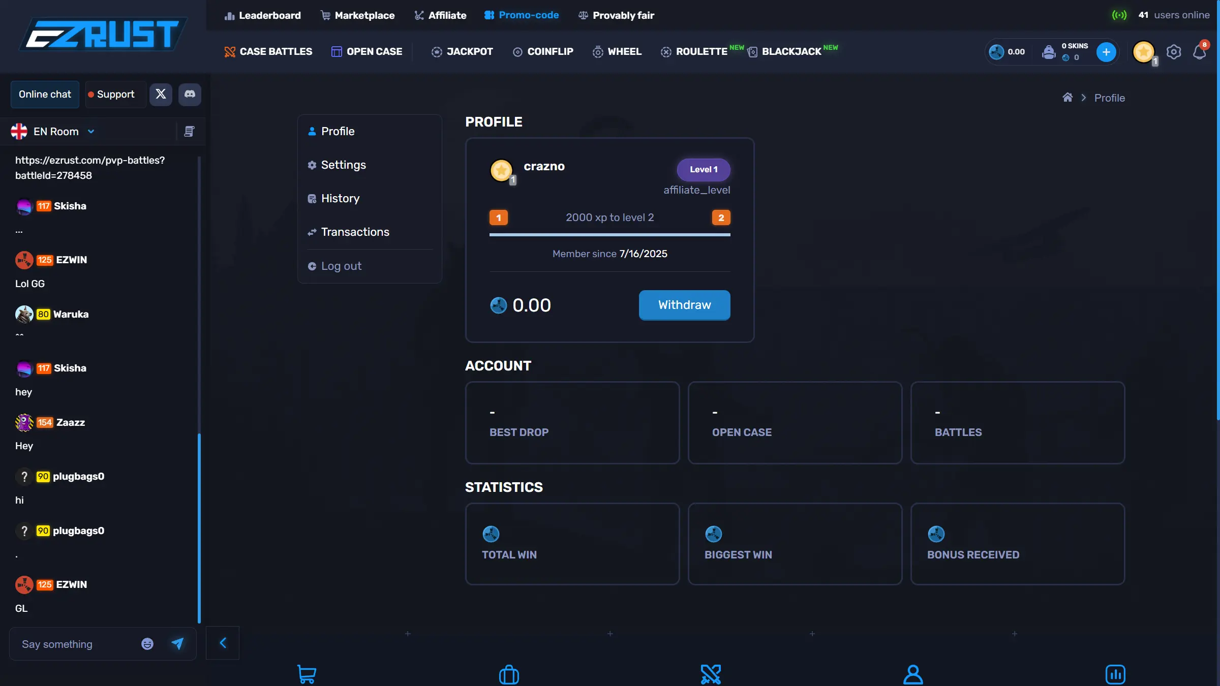This screenshot has width=1220, height=686.
Task: Click the Member since 7/16/2025 text
Action: pos(609,254)
